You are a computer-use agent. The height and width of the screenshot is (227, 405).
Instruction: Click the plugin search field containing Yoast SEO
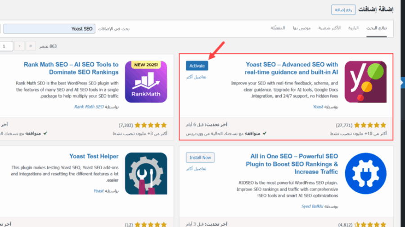tap(49, 29)
